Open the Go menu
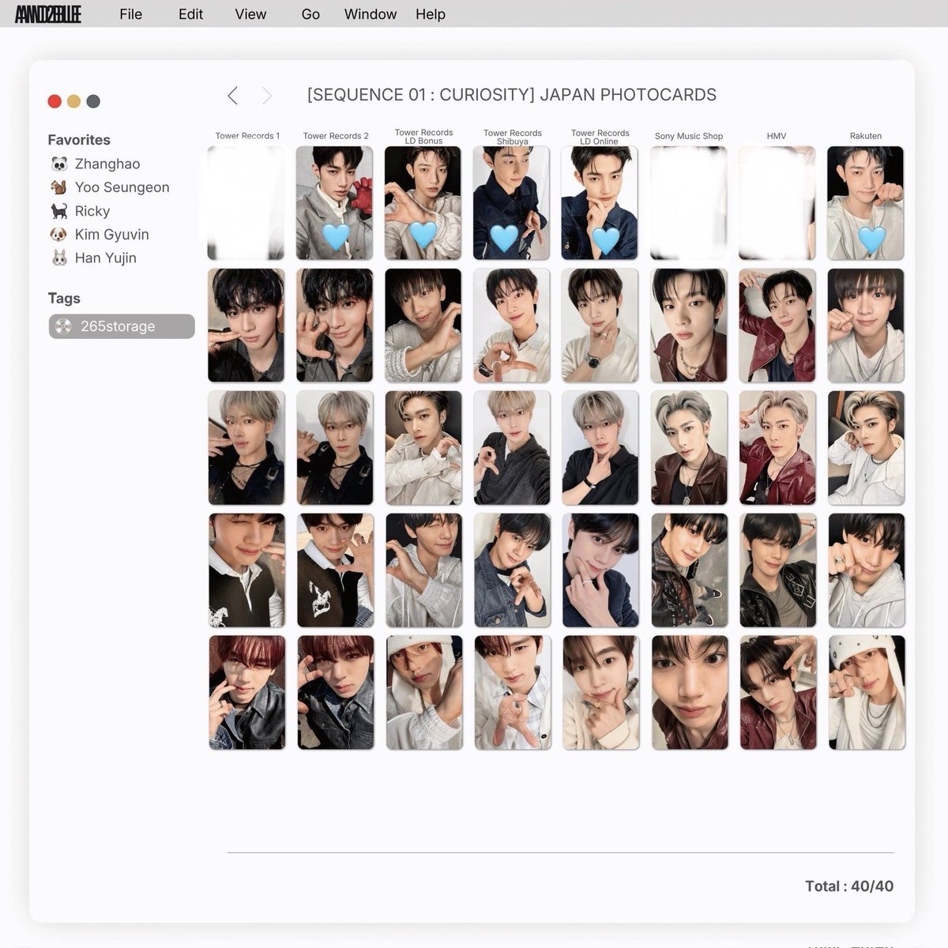This screenshot has width=948, height=948. (310, 14)
